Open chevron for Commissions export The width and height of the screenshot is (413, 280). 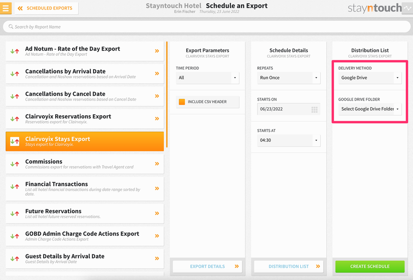pyautogui.click(x=157, y=164)
